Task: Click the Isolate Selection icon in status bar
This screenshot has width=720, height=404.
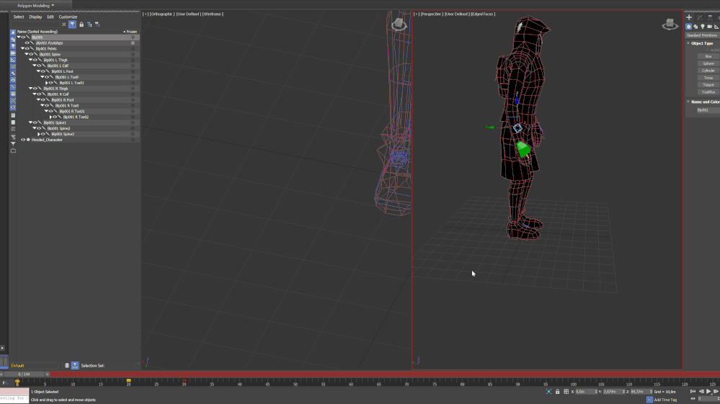Action: point(549,392)
